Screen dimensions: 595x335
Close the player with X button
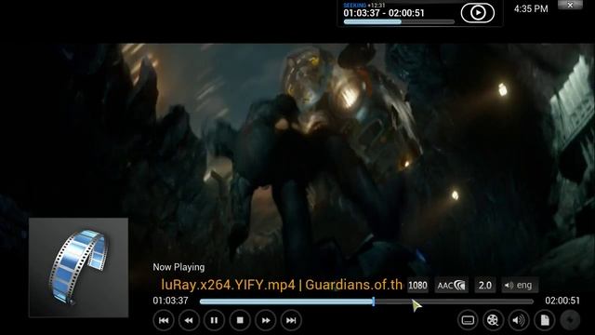570,5
